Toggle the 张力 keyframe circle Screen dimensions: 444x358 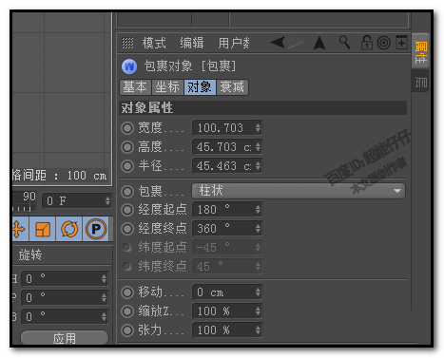(127, 330)
